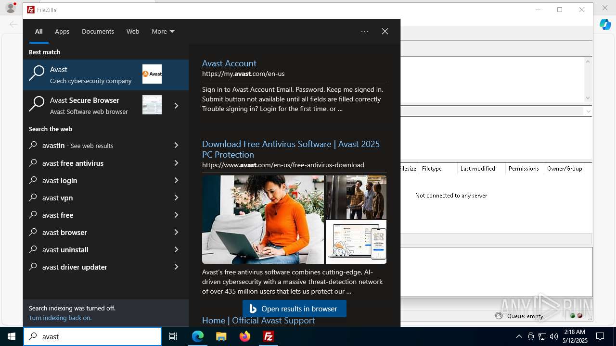Expand avast free suggestion arrow

[x=176, y=215]
